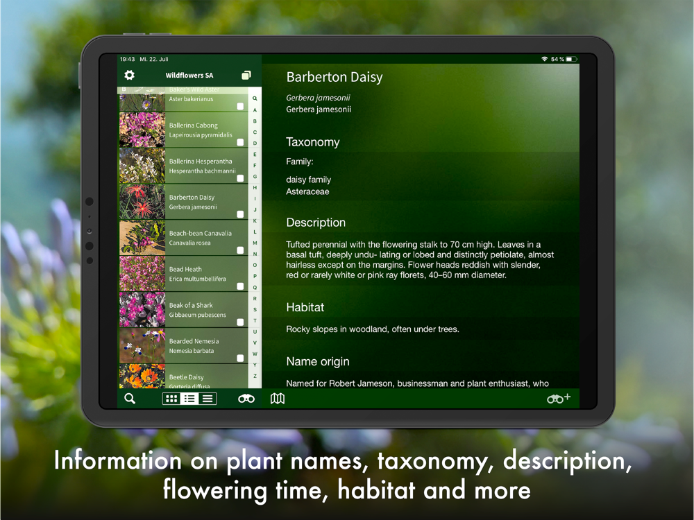694x520 pixels.
Task: Tap the battery indicator in status bar
Action: coord(572,59)
